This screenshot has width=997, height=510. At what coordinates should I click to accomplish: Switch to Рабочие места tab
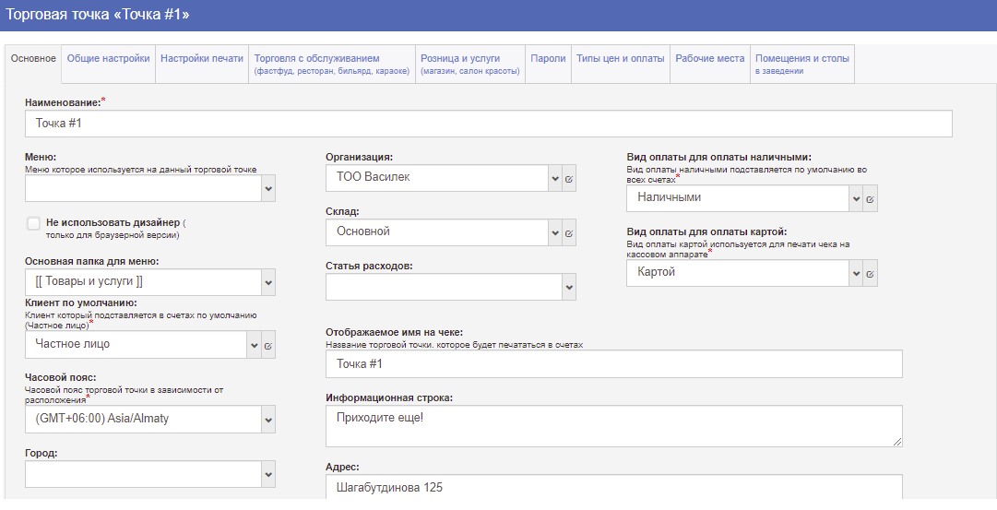tap(709, 59)
